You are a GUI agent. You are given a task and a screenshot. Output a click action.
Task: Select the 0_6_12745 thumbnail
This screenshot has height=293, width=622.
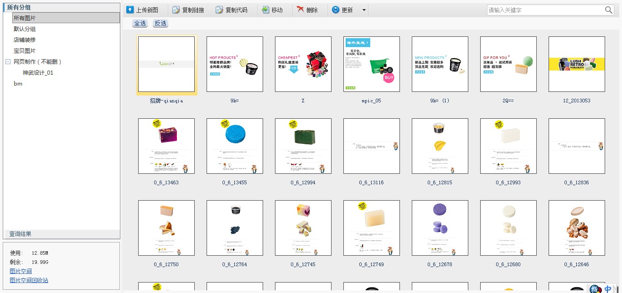303,228
